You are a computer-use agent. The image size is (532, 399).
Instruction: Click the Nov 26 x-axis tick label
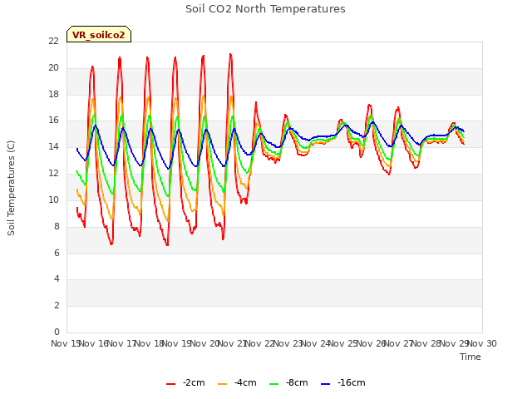(371, 343)
